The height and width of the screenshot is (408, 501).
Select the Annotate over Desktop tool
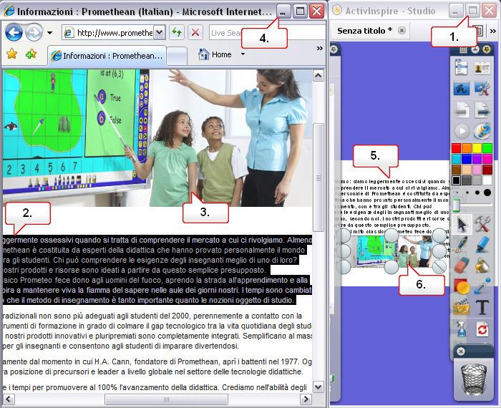pos(461,89)
